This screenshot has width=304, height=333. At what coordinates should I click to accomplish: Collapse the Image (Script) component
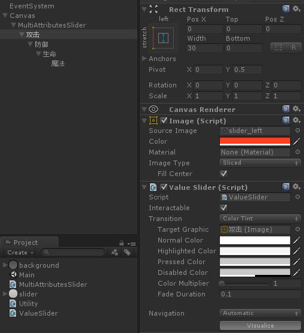pos(145,120)
